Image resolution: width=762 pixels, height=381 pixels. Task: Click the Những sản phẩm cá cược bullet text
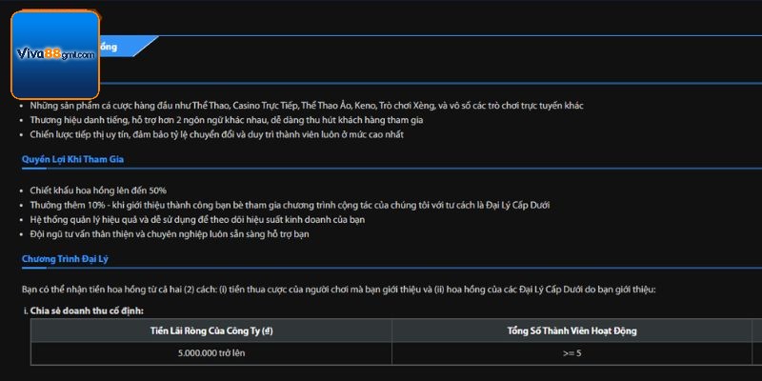tap(307, 106)
